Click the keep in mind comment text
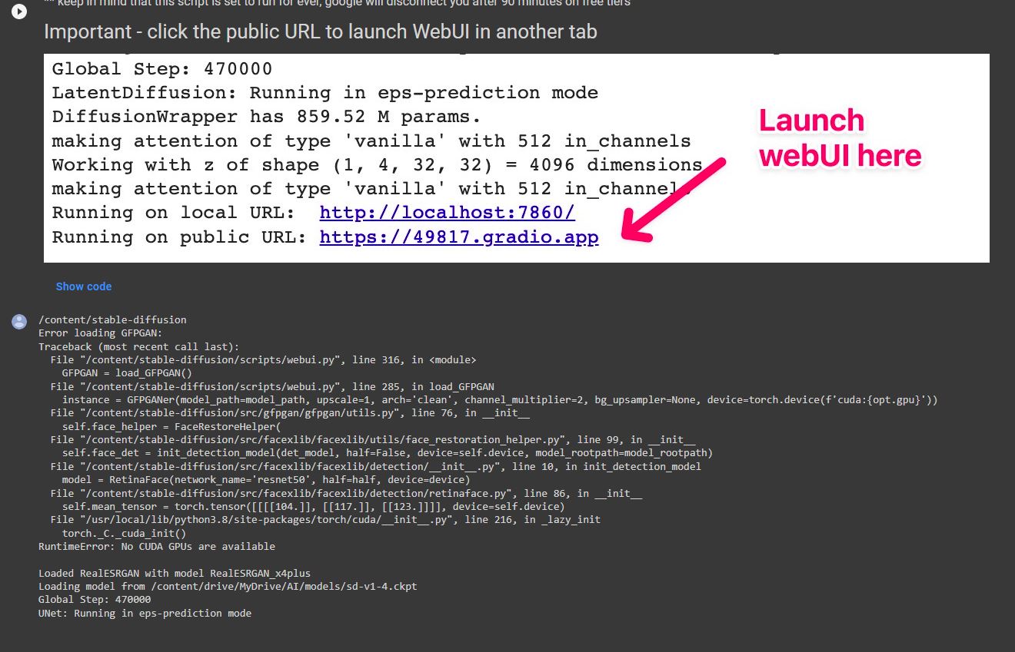 pyautogui.click(x=337, y=3)
